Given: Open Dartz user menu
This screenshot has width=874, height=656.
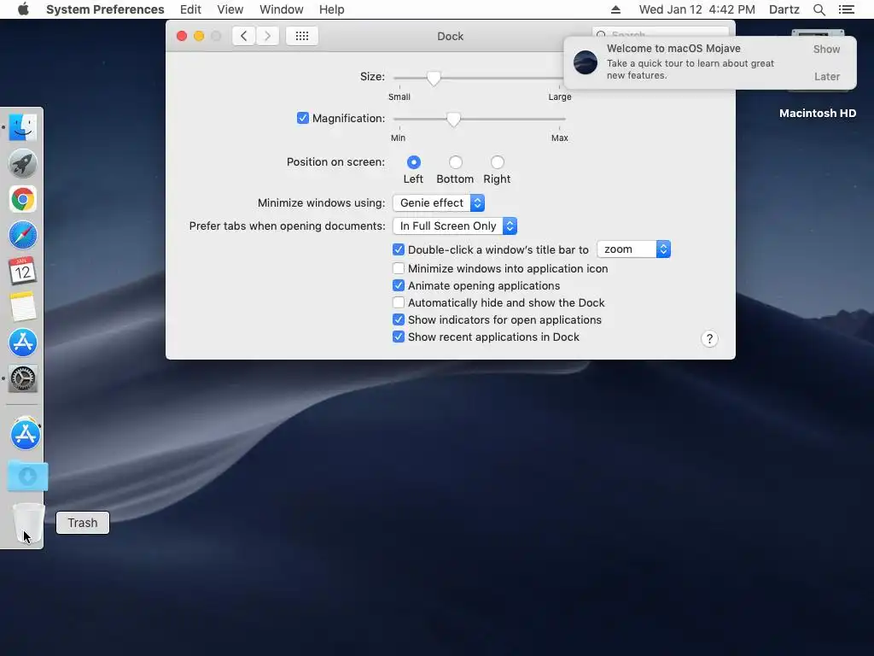Looking at the screenshot, I should coord(784,9).
